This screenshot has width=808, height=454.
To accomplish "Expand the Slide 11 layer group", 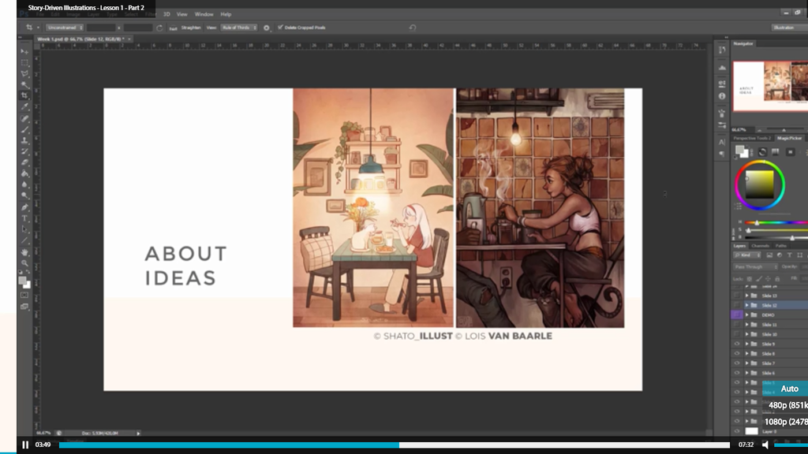I will [x=746, y=325].
